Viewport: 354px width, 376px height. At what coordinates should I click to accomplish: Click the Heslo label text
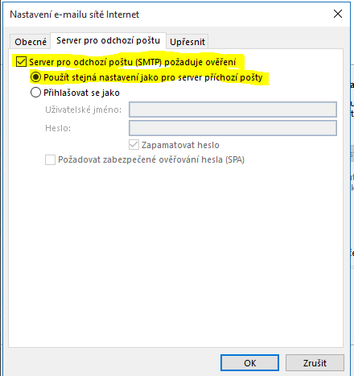click(x=58, y=128)
